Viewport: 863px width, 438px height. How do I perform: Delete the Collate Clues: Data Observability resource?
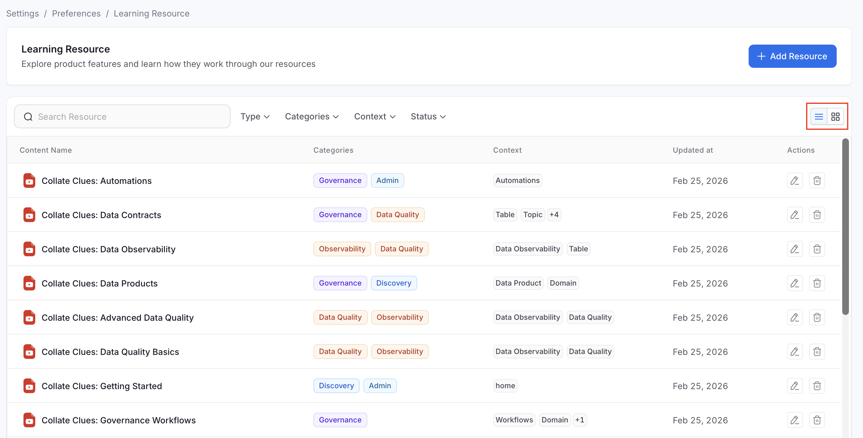coord(817,249)
